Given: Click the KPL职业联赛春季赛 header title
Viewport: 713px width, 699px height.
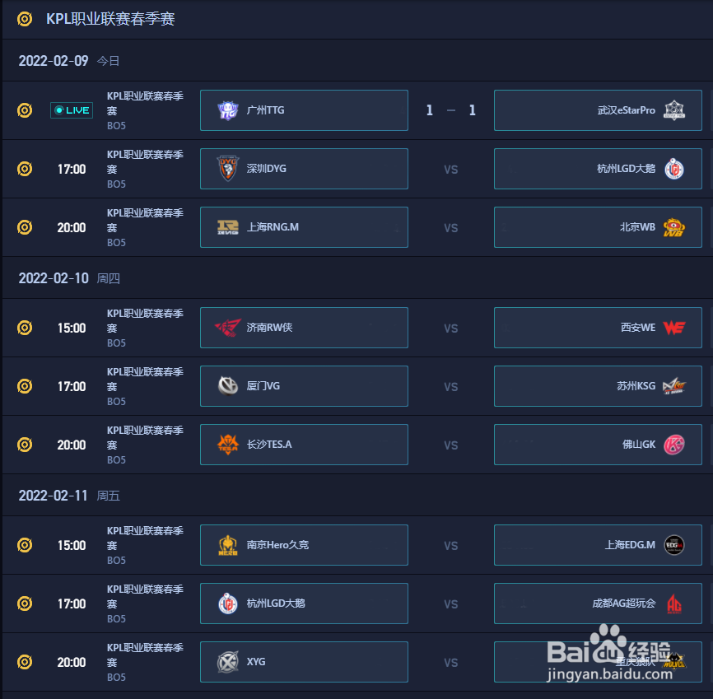Looking at the screenshot, I should 110,19.
